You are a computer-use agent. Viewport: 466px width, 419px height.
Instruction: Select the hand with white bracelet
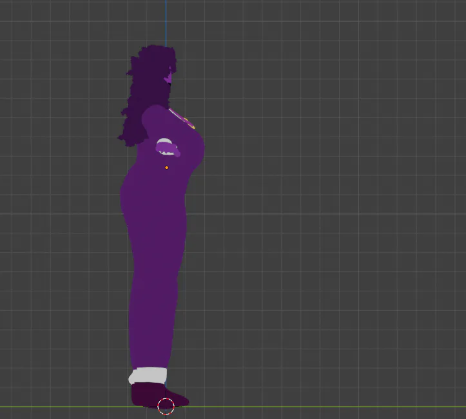tap(168, 147)
